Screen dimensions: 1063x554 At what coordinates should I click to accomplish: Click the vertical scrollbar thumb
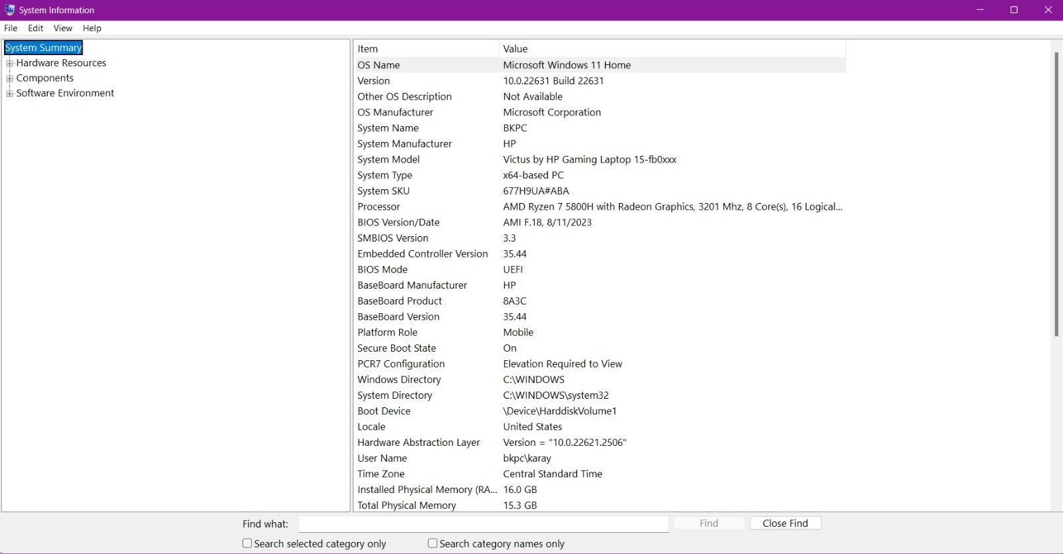[1056, 194]
